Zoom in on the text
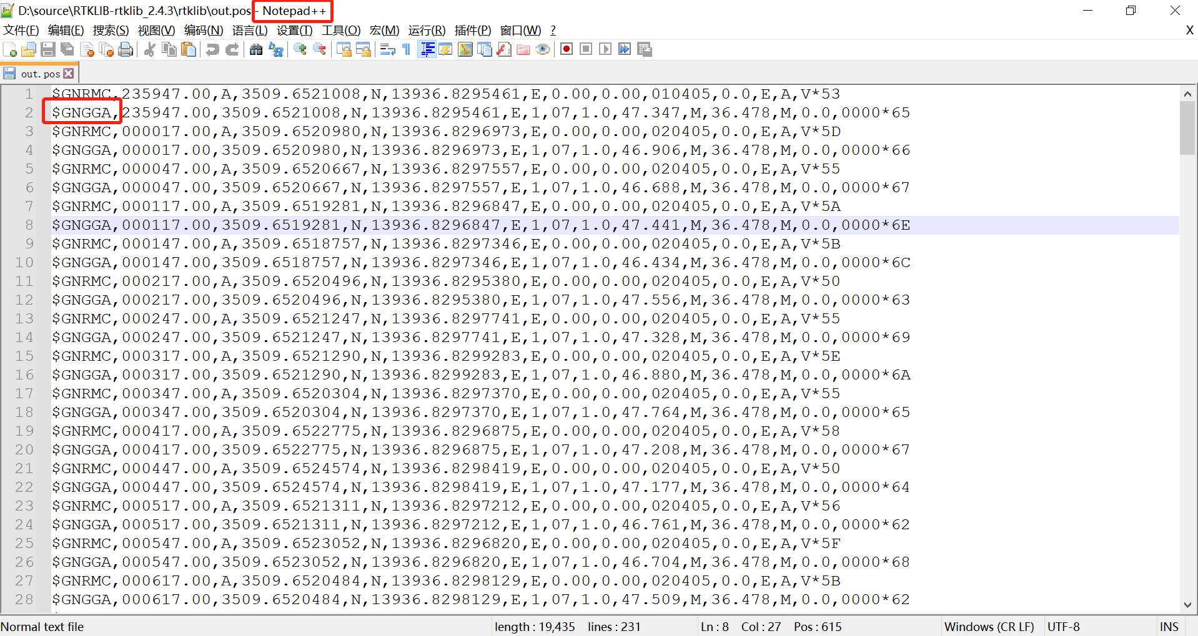Image resolution: width=1198 pixels, height=636 pixels. tap(300, 49)
